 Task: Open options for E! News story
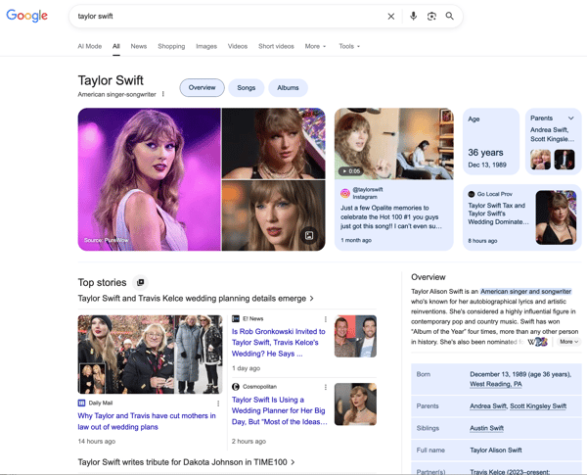(326, 319)
